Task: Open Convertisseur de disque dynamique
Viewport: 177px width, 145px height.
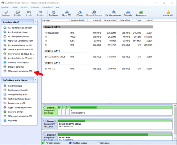Action: click(21, 54)
